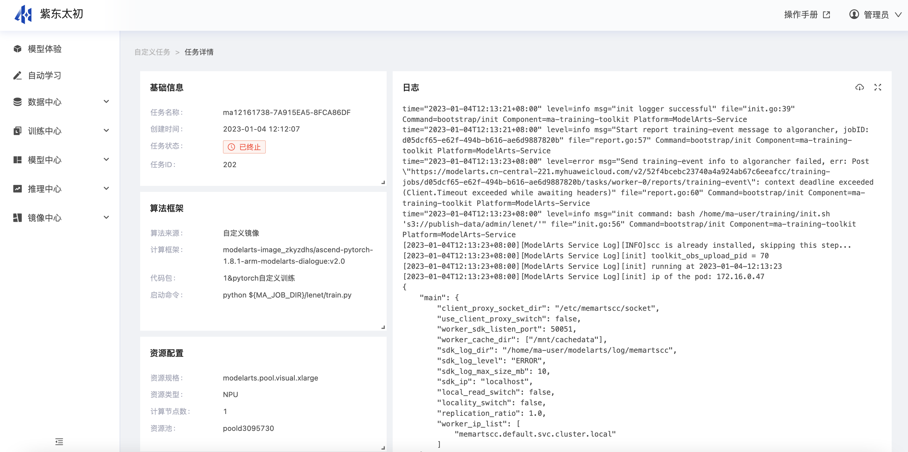This screenshot has height=452, width=908.
Task: Go back to 自定义任务 breadcrumb
Action: [x=152, y=52]
